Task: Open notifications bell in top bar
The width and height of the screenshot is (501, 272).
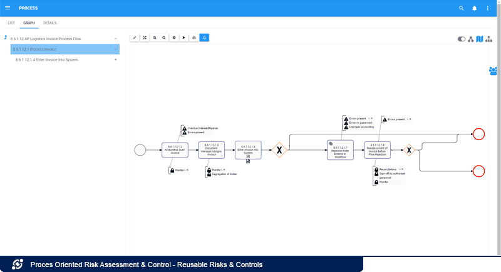Action: (475, 8)
